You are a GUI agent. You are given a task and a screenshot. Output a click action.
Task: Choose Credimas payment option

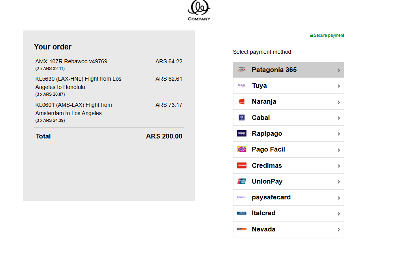[288, 165]
